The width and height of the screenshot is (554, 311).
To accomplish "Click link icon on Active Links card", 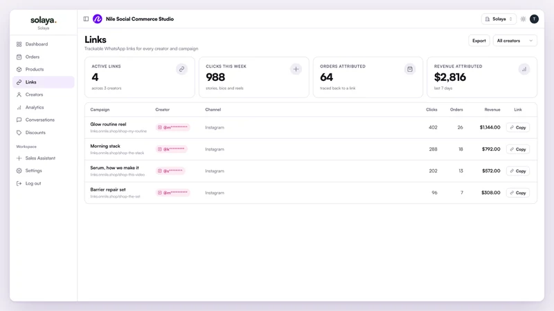I will pyautogui.click(x=181, y=69).
